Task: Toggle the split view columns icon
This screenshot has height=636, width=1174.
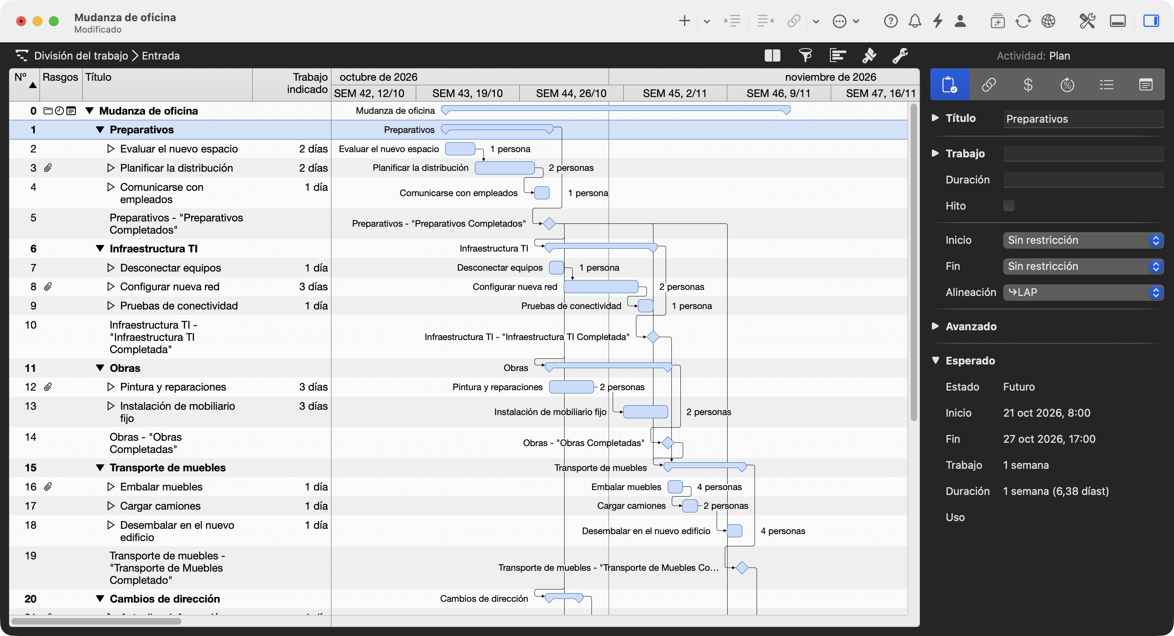Action: [x=772, y=55]
